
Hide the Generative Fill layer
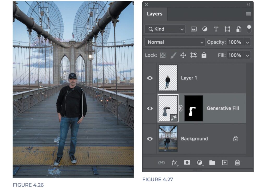pos(150,108)
